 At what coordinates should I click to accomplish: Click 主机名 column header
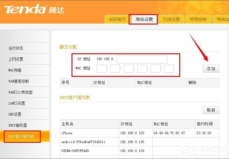(89, 124)
